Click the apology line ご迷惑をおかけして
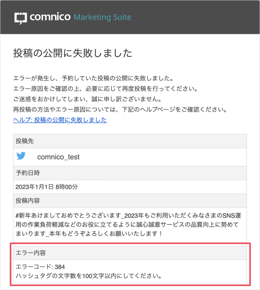260x290 pixels. 87,99
